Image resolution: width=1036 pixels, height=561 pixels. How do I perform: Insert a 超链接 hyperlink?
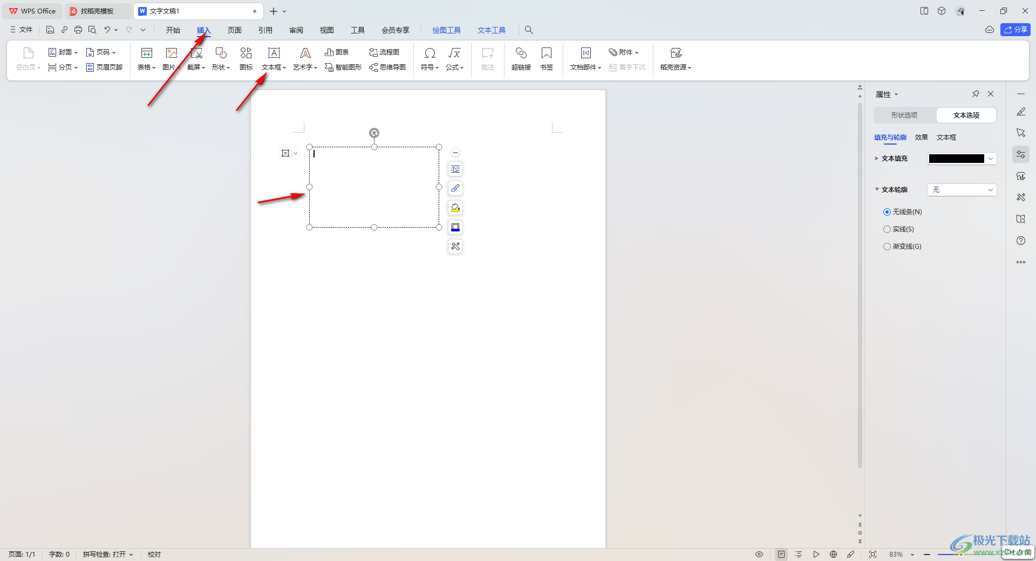(x=521, y=59)
